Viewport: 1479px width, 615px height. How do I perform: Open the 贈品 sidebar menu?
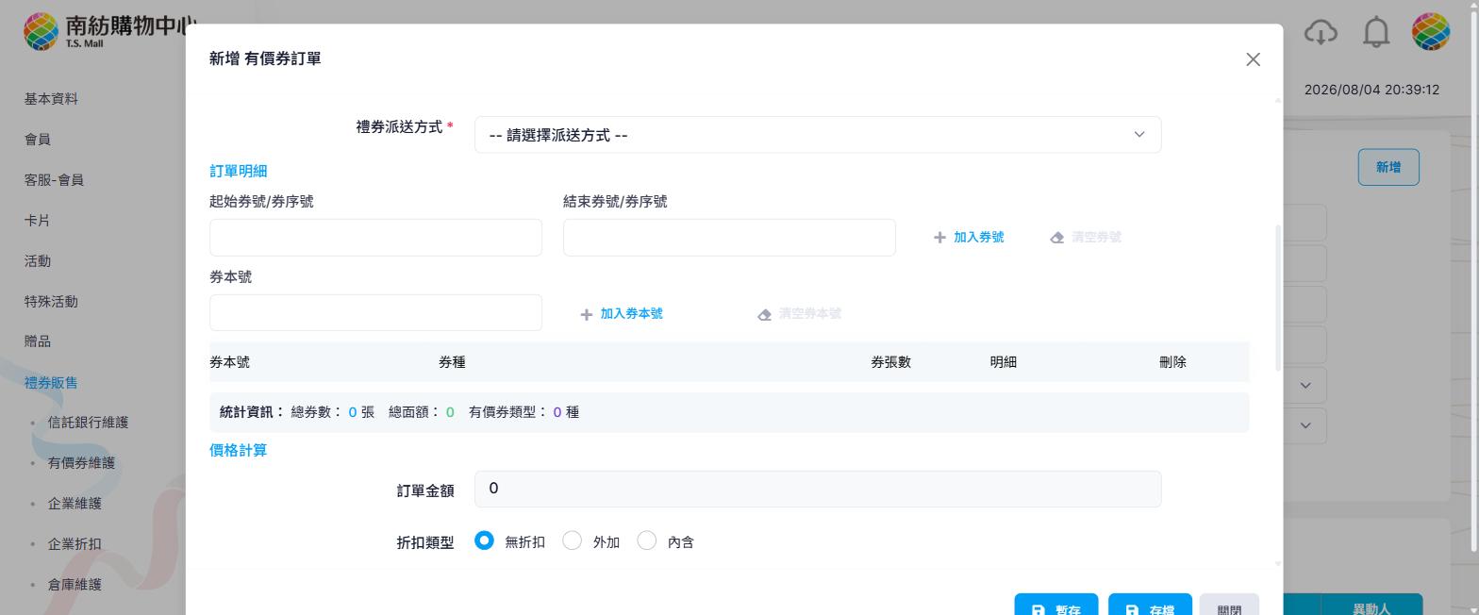38,341
